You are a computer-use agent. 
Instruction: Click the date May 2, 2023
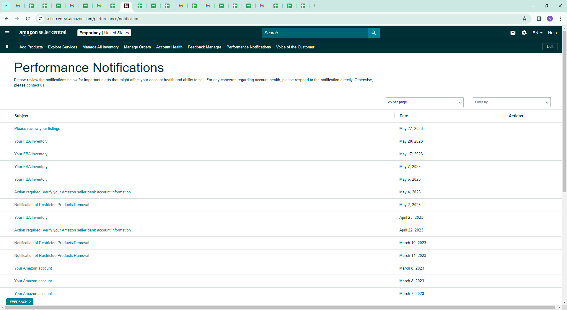coord(410,205)
